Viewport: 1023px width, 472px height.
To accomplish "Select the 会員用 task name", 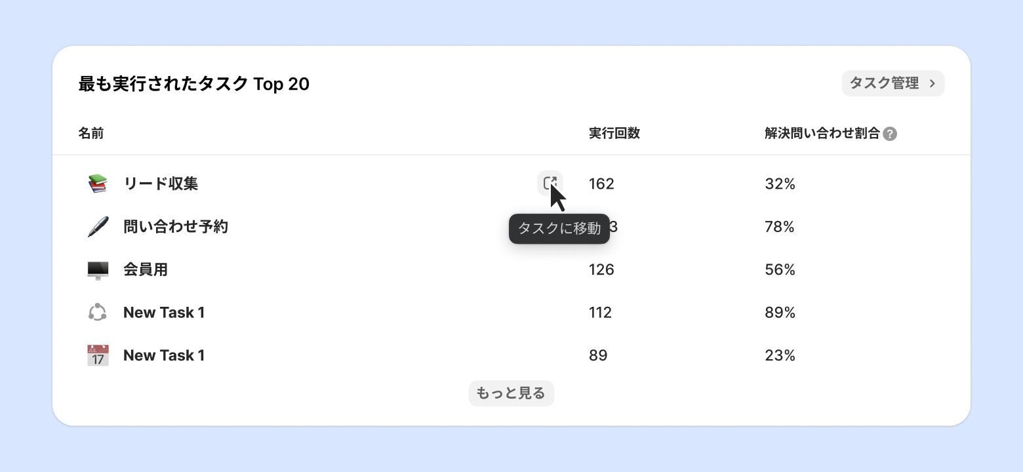I will coord(146,269).
